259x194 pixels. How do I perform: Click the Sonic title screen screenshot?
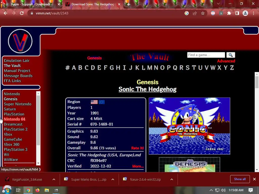click(x=189, y=126)
